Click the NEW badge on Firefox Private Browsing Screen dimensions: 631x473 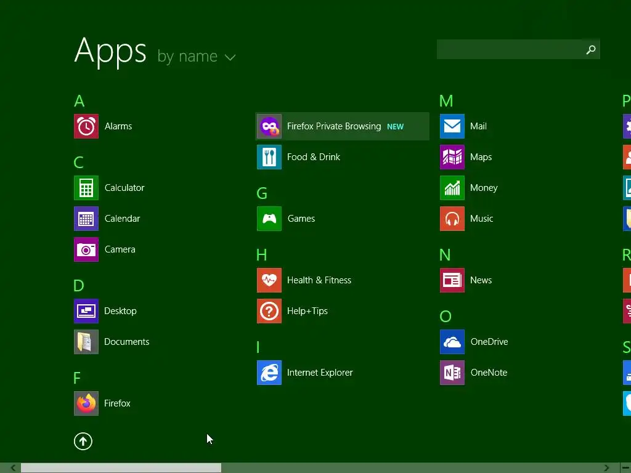pyautogui.click(x=395, y=127)
